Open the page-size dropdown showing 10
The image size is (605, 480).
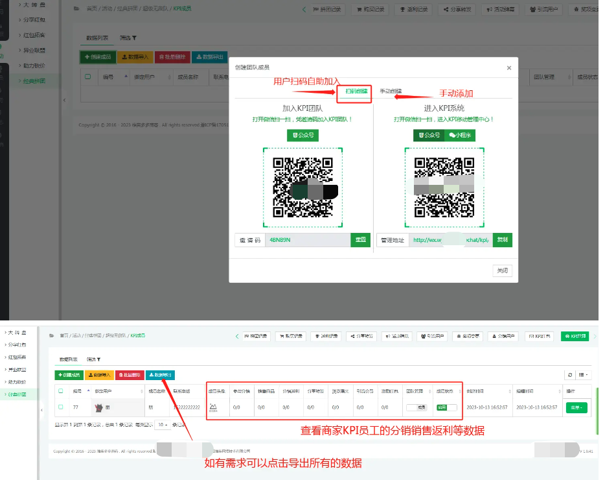163,425
